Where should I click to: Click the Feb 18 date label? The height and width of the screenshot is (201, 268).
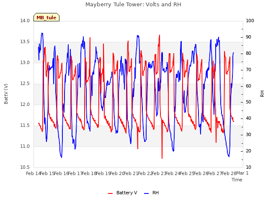89,173
